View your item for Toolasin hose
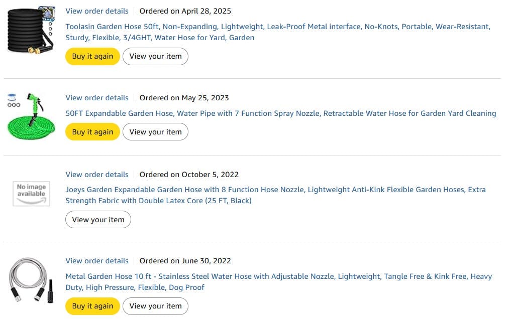The height and width of the screenshot is (319, 514). [156, 57]
